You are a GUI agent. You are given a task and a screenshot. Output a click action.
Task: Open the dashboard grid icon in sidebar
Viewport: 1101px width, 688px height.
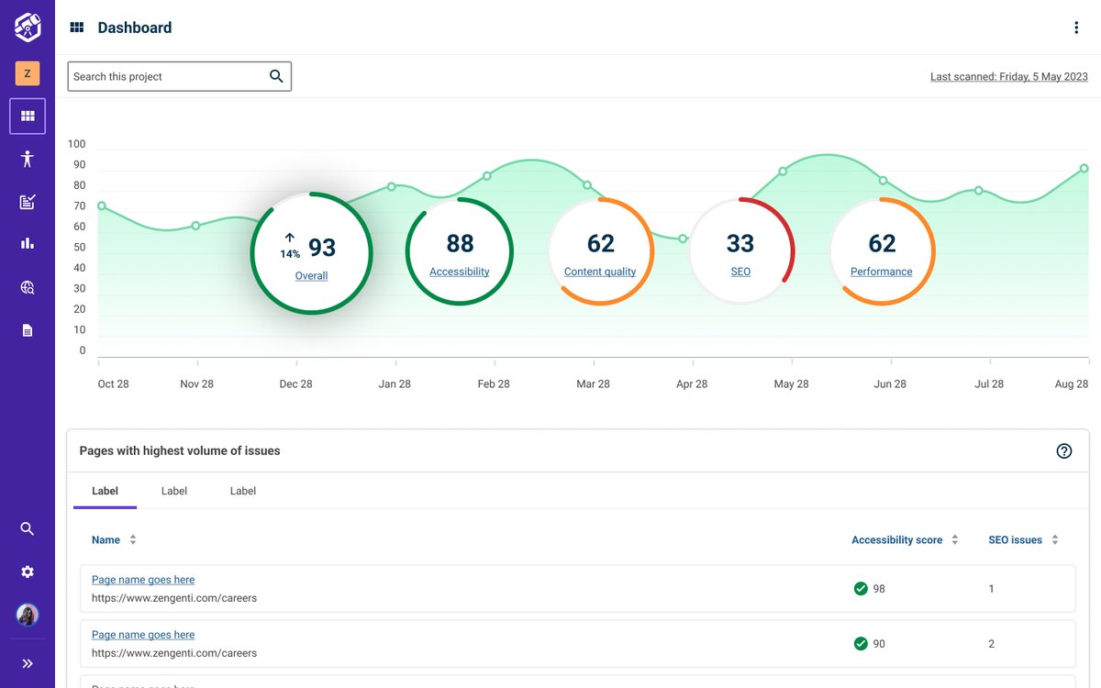click(28, 117)
